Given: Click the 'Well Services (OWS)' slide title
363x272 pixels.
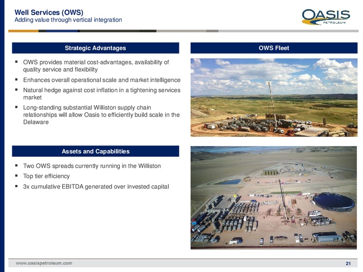Looking at the screenshot, I should point(49,12).
